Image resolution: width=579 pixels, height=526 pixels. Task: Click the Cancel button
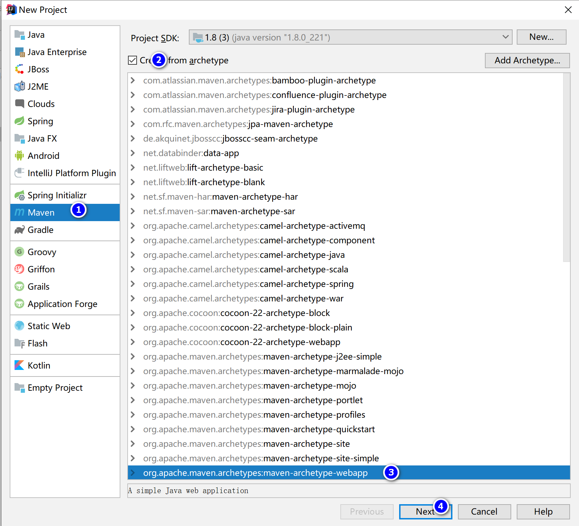[484, 511]
